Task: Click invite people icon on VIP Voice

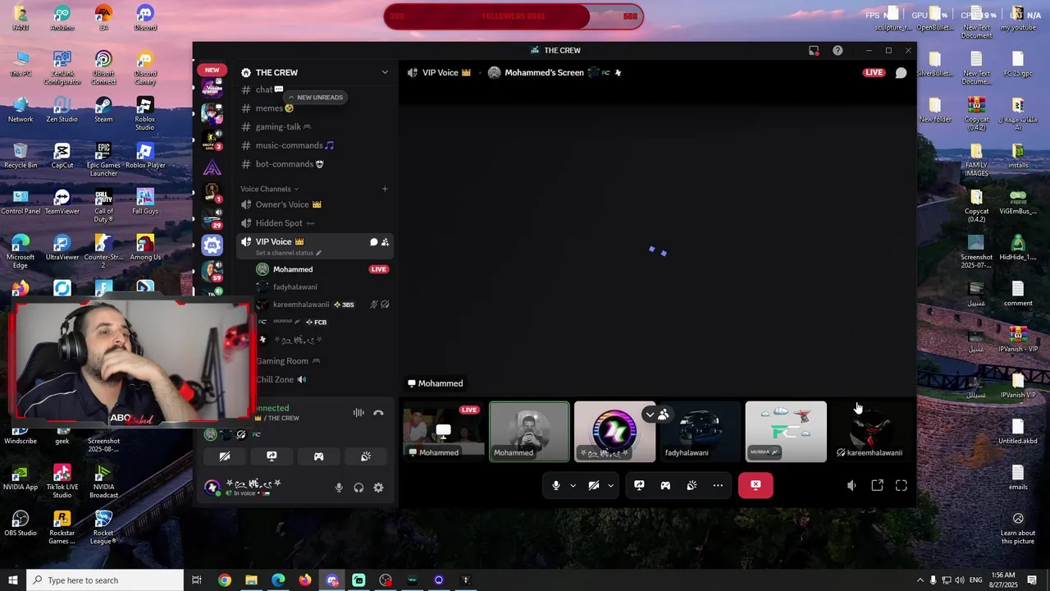Action: coord(385,242)
